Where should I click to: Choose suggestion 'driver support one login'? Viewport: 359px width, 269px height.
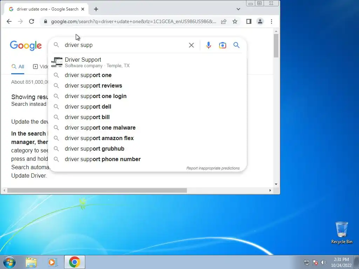pos(148,96)
